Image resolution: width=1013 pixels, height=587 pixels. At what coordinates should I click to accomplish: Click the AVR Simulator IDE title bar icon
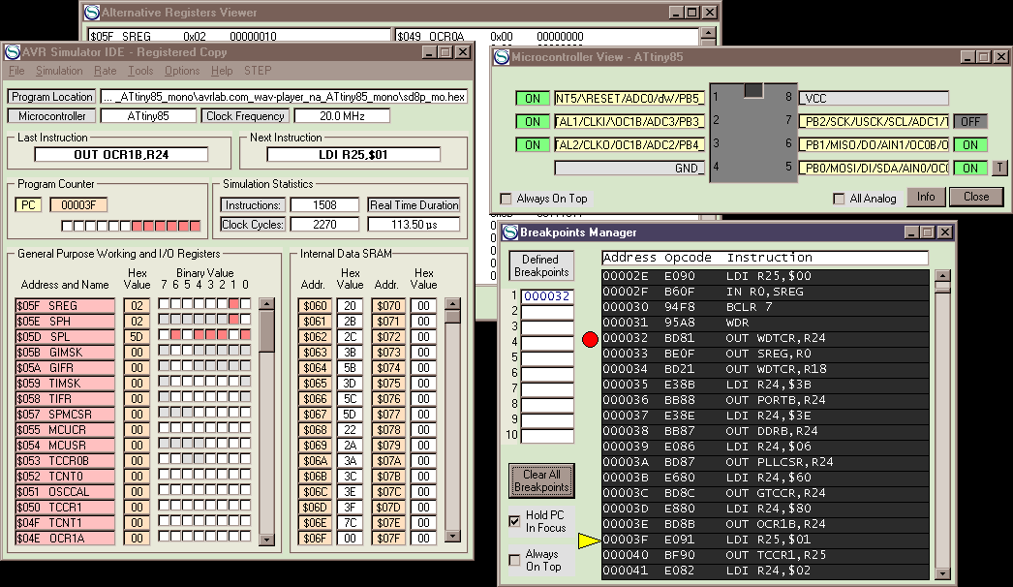pyautogui.click(x=13, y=51)
